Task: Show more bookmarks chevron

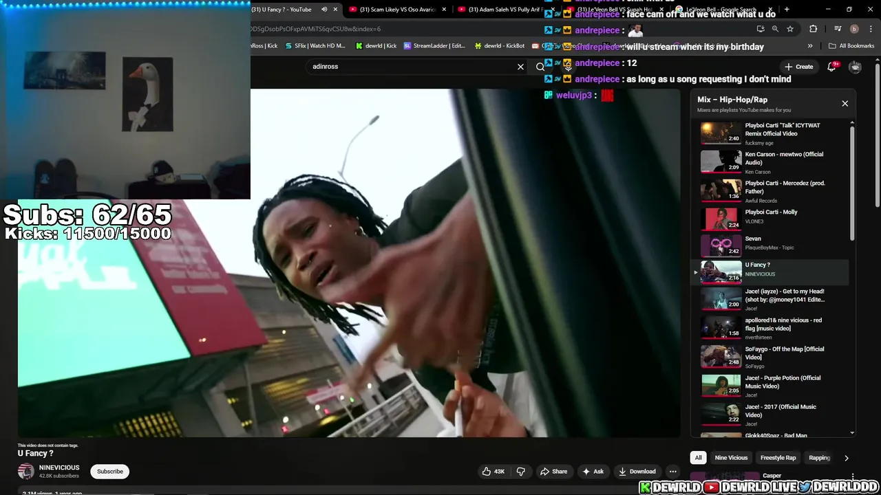Action: point(810,46)
